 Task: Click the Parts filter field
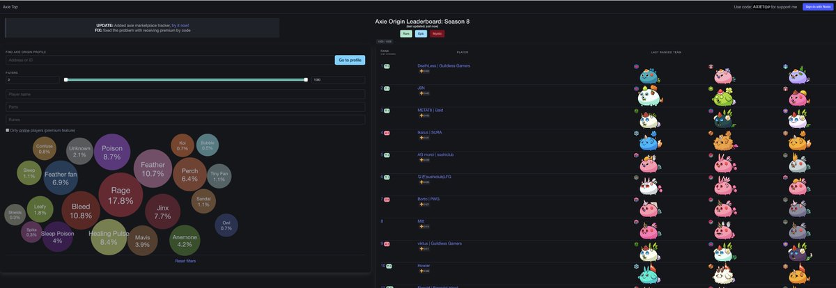[185, 107]
